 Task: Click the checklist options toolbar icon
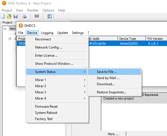tap(49, 16)
